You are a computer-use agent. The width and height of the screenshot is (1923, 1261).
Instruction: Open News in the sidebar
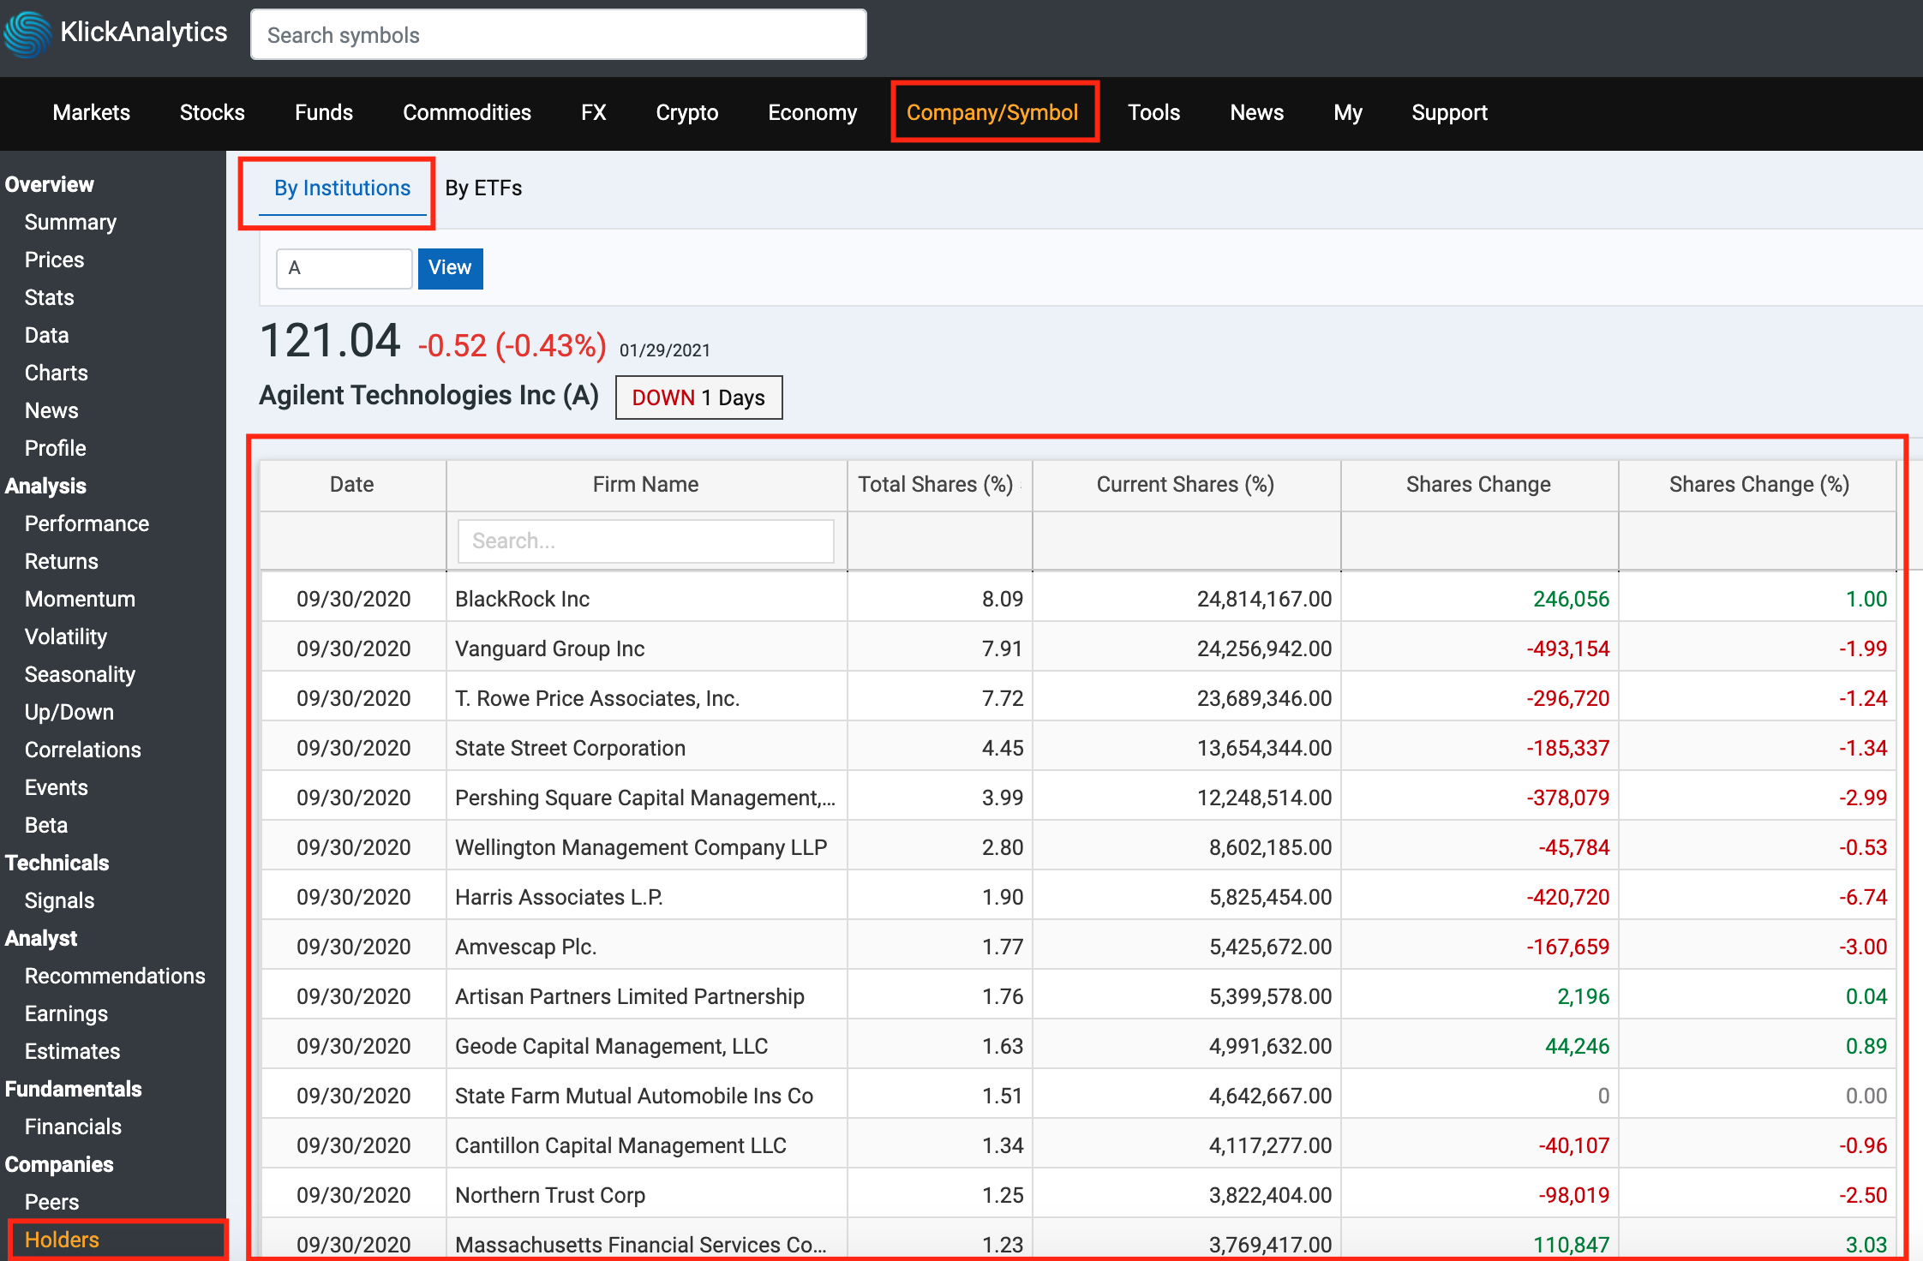point(51,410)
